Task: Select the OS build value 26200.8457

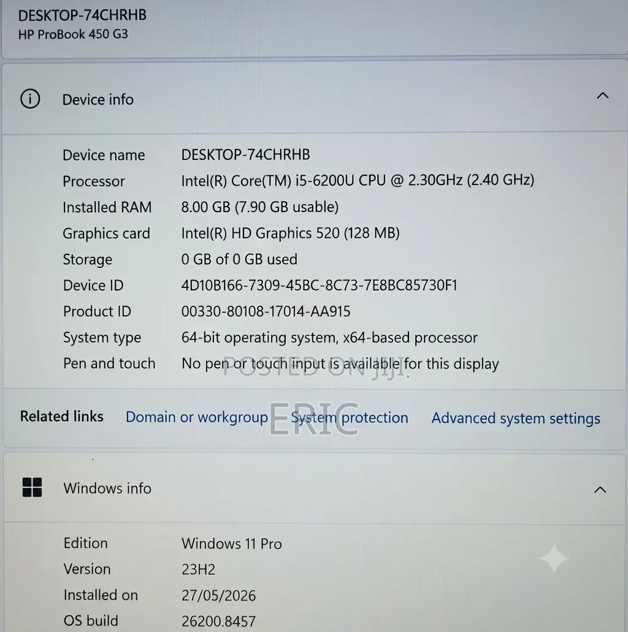Action: coord(218,621)
